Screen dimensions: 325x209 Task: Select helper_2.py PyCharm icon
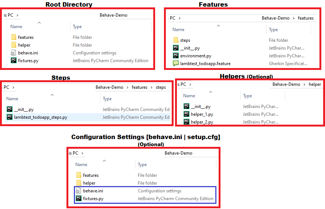click(187, 122)
